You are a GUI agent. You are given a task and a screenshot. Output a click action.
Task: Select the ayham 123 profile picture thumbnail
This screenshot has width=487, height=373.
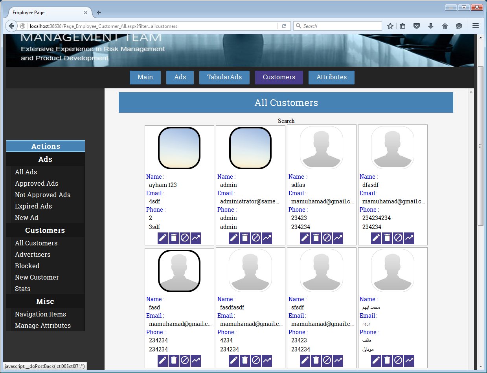click(179, 148)
